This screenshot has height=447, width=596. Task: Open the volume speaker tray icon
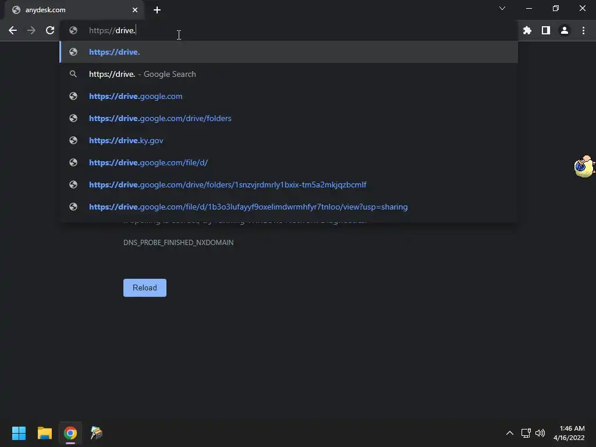(540, 433)
